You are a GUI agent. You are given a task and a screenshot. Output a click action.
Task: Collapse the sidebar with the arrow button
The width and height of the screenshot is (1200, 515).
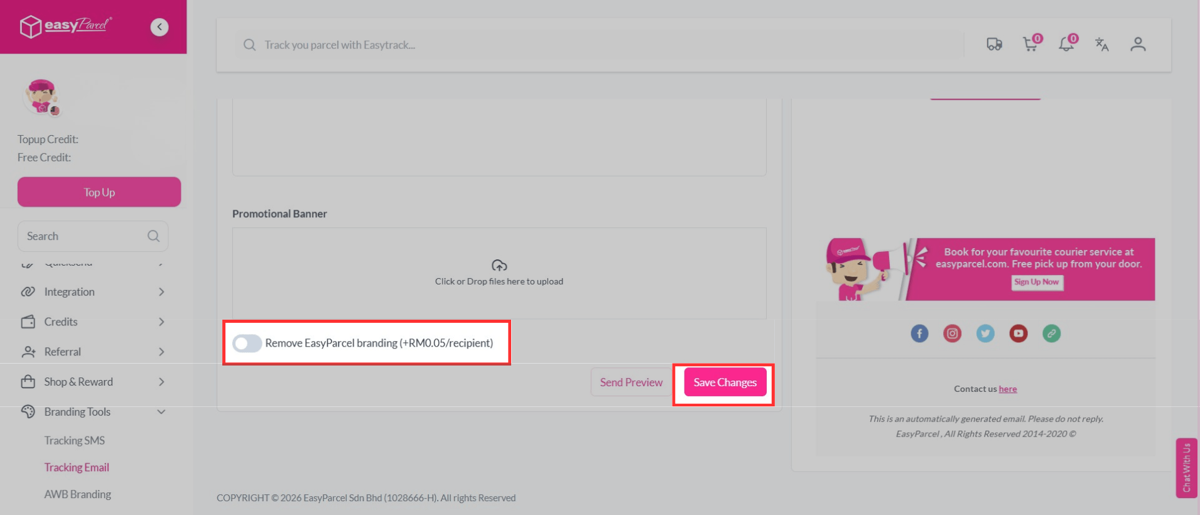[159, 27]
